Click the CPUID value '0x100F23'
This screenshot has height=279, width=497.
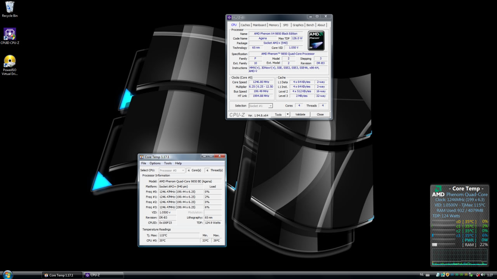167,223
